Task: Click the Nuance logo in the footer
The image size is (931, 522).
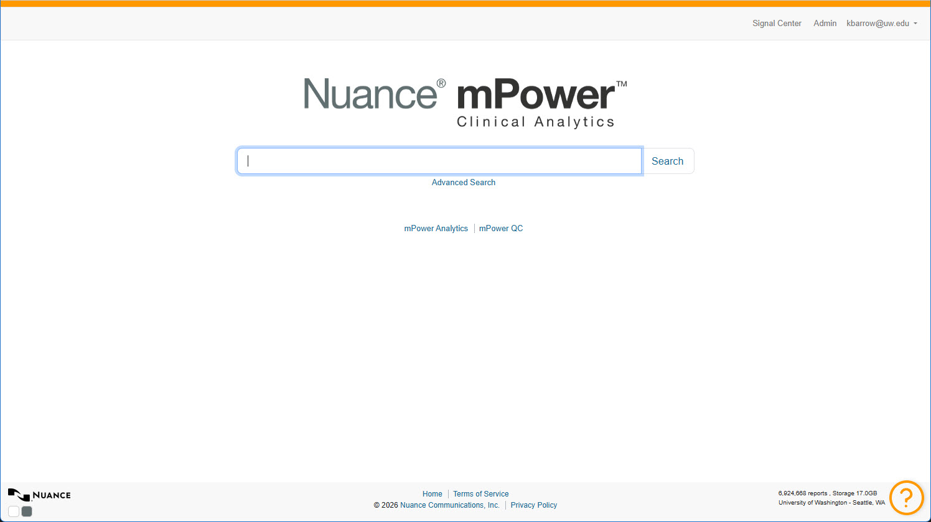Action: [39, 495]
